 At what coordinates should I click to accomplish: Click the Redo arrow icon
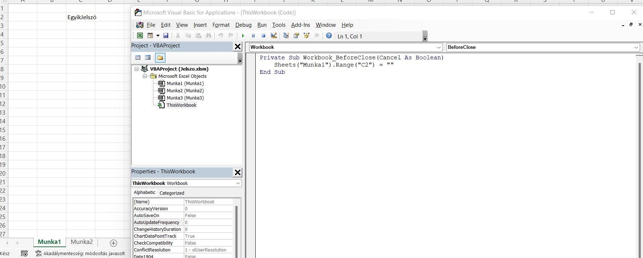point(231,35)
